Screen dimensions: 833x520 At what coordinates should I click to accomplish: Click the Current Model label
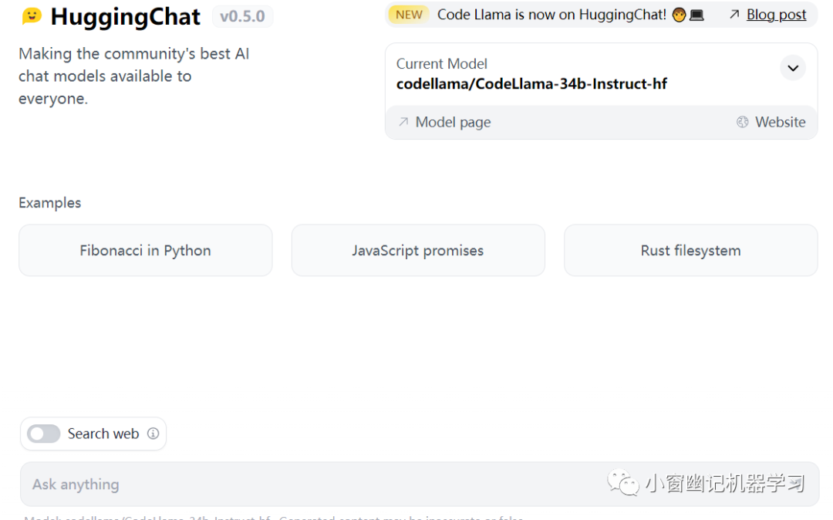click(x=441, y=64)
